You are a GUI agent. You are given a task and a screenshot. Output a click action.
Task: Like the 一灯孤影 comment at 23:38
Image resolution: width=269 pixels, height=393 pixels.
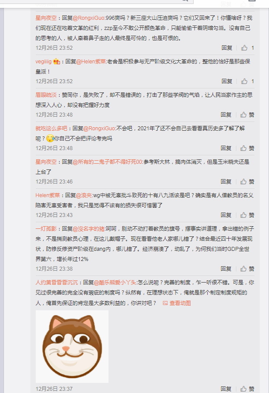pyautogui.click(x=247, y=269)
